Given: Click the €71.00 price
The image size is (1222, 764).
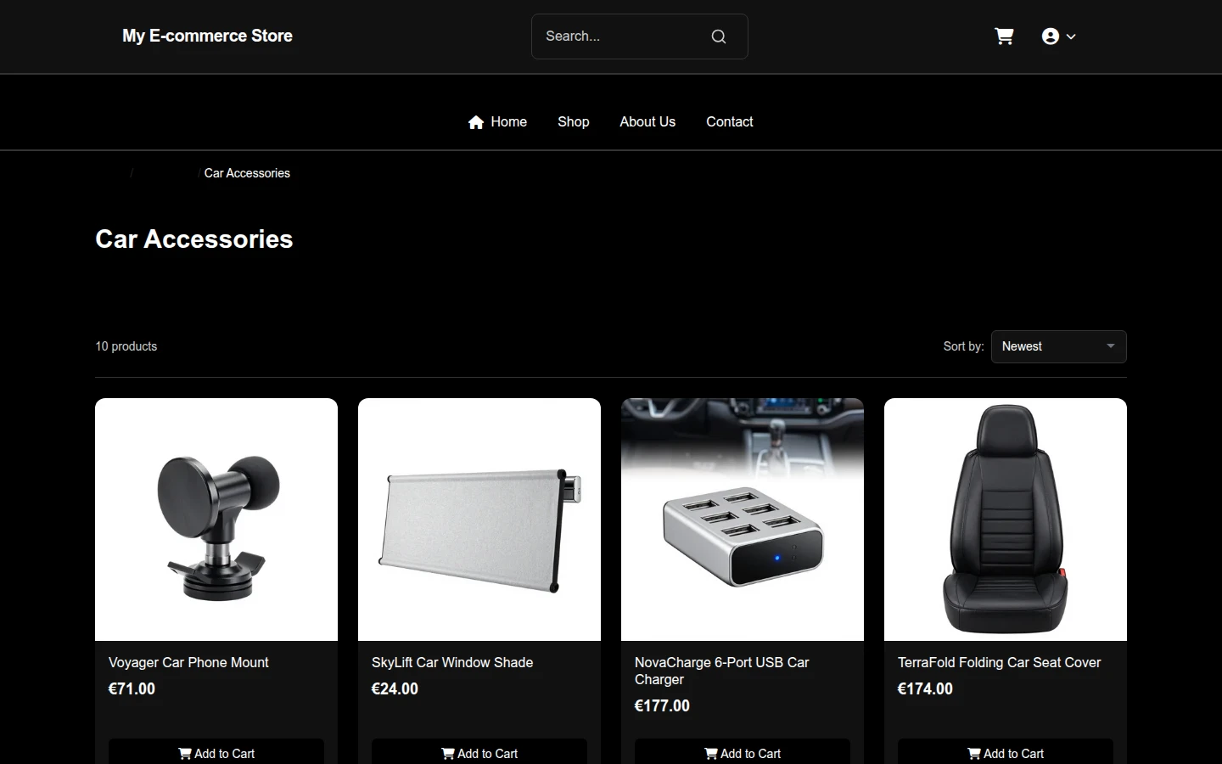Looking at the screenshot, I should pyautogui.click(x=132, y=688).
